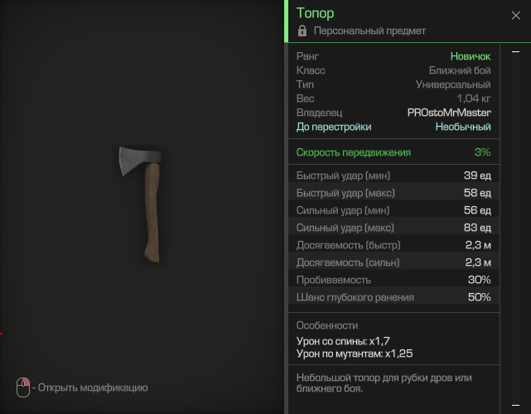Click the Необычный rebuild rarity value
Image resolution: width=531 pixels, height=414 pixels.
point(463,127)
